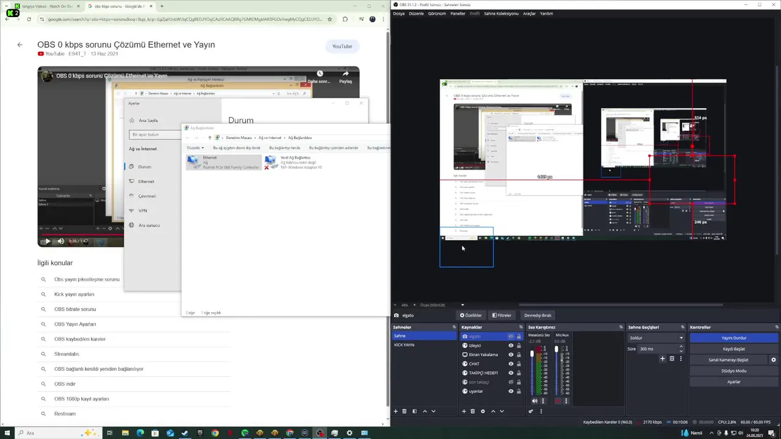Show the son takipçi source
Viewport: 781px width, 439px height.
pos(511,382)
